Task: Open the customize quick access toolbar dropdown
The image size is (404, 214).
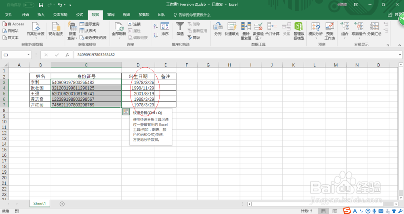Action: pyautogui.click(x=70, y=5)
